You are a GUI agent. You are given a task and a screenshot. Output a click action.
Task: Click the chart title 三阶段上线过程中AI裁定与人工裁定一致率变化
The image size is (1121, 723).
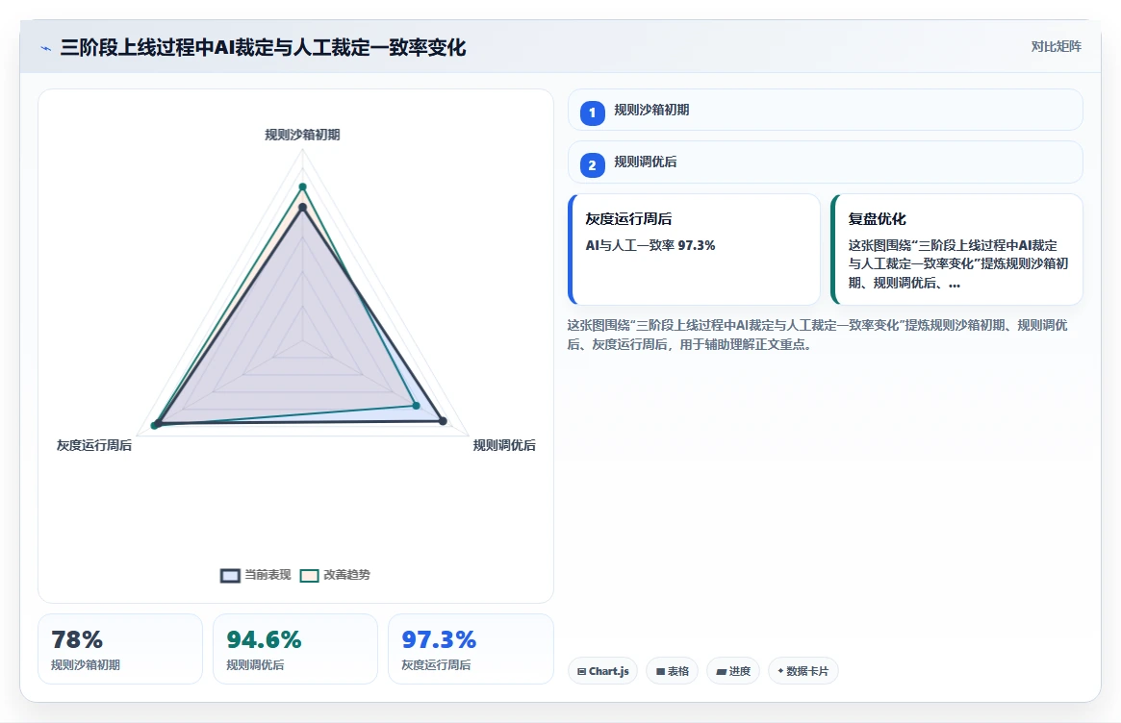coord(263,48)
